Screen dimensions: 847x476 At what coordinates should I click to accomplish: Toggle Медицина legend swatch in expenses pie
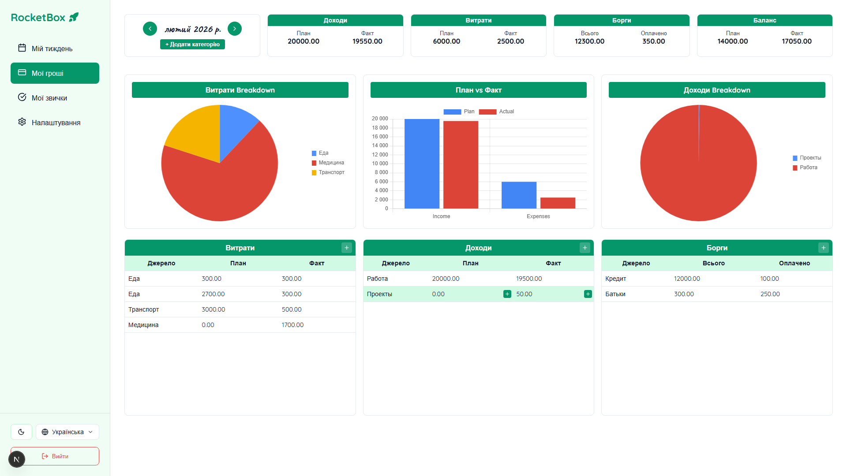click(314, 163)
